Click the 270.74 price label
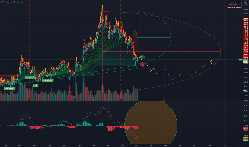Image resolution: width=249 pixels, height=147 pixels. (246, 61)
